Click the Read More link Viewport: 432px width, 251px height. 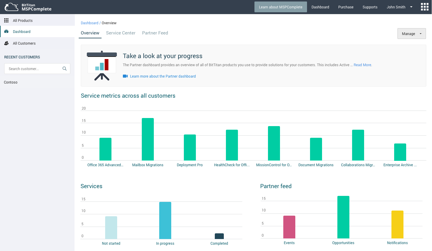click(x=363, y=65)
